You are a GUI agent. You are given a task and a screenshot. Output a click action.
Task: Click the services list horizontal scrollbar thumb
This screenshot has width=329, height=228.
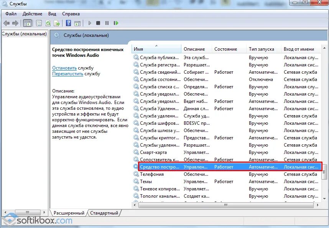pyautogui.click(x=226, y=205)
